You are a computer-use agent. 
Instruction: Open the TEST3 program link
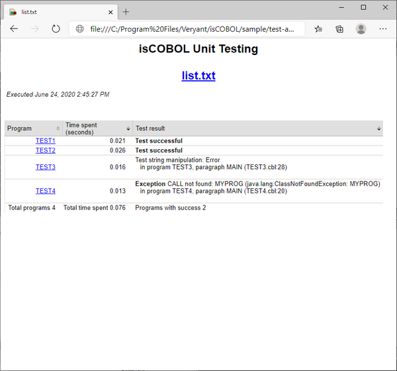pyautogui.click(x=46, y=167)
